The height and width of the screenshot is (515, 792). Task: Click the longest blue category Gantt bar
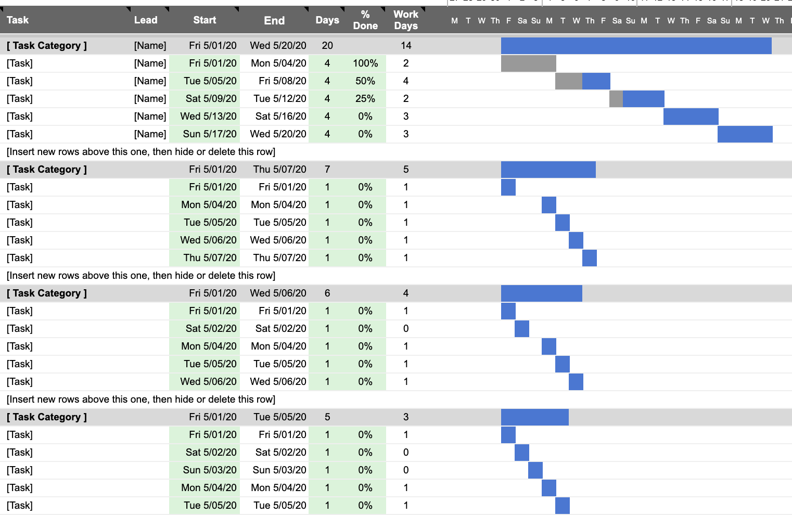(636, 46)
